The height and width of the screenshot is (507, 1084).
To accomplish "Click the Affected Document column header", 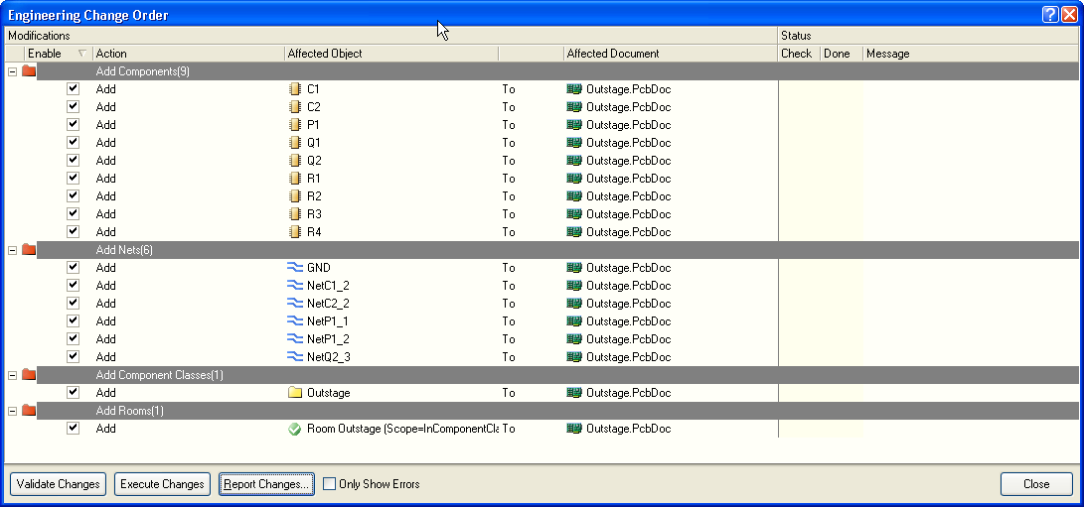I will point(669,54).
